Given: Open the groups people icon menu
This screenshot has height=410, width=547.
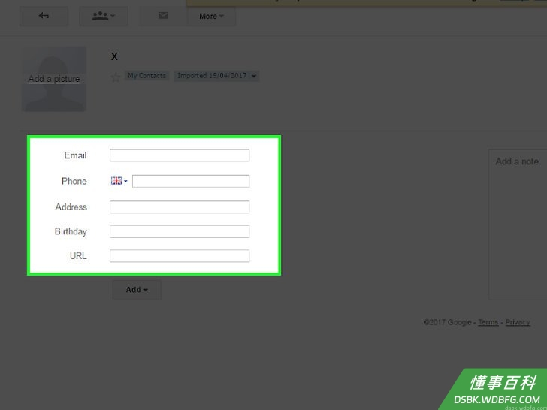Looking at the screenshot, I should pos(103,16).
